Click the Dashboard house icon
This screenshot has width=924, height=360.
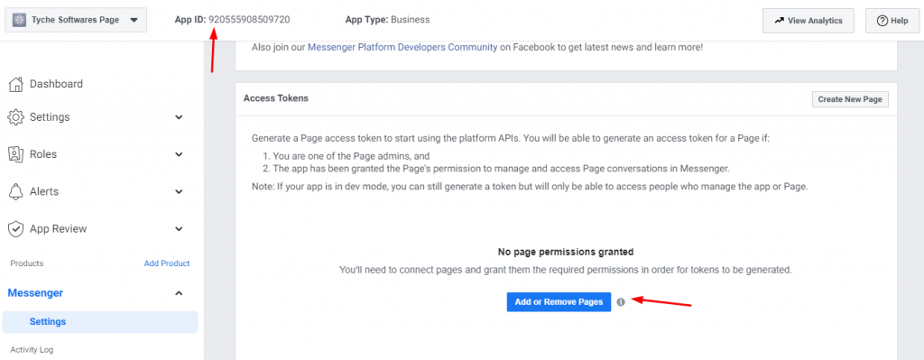(15, 84)
